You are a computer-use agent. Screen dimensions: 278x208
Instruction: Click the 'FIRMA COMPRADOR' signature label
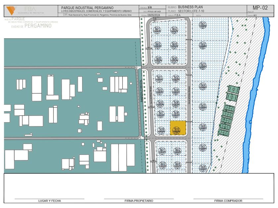(x=228, y=201)
